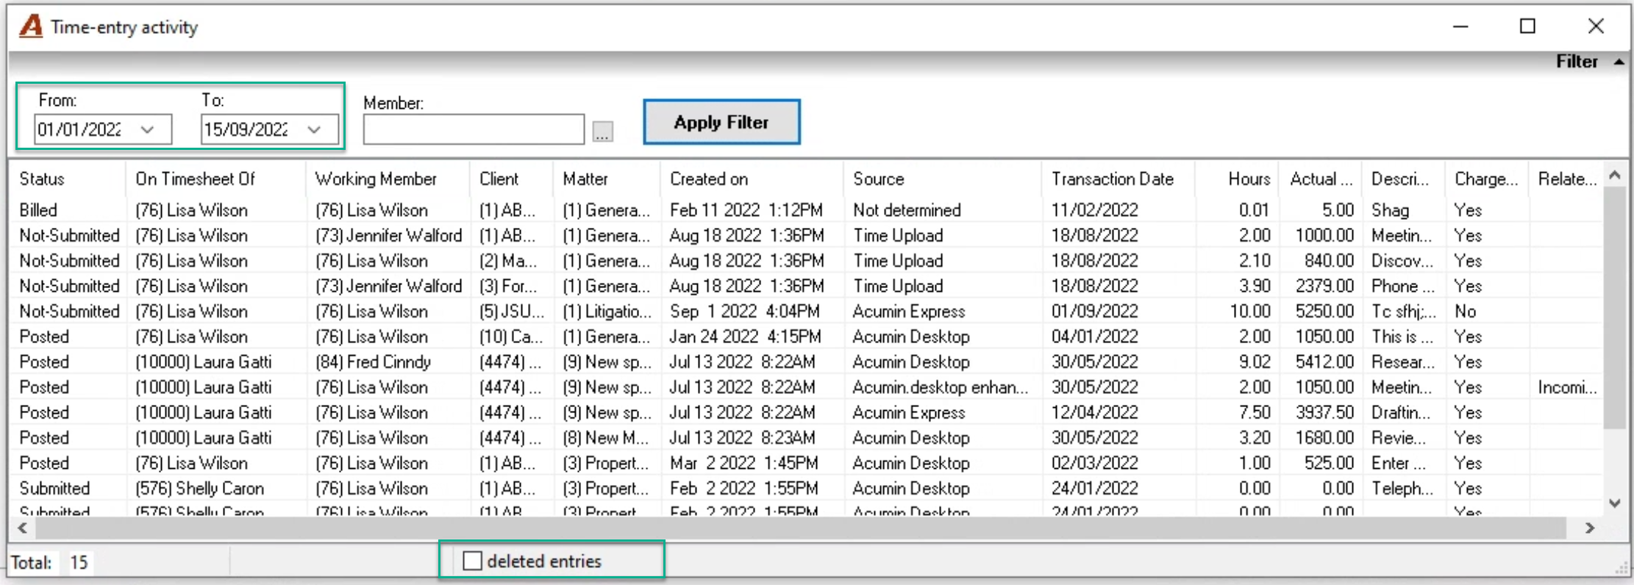Click the Member input field
Image resolution: width=1634 pixels, height=585 pixels.
(x=474, y=129)
